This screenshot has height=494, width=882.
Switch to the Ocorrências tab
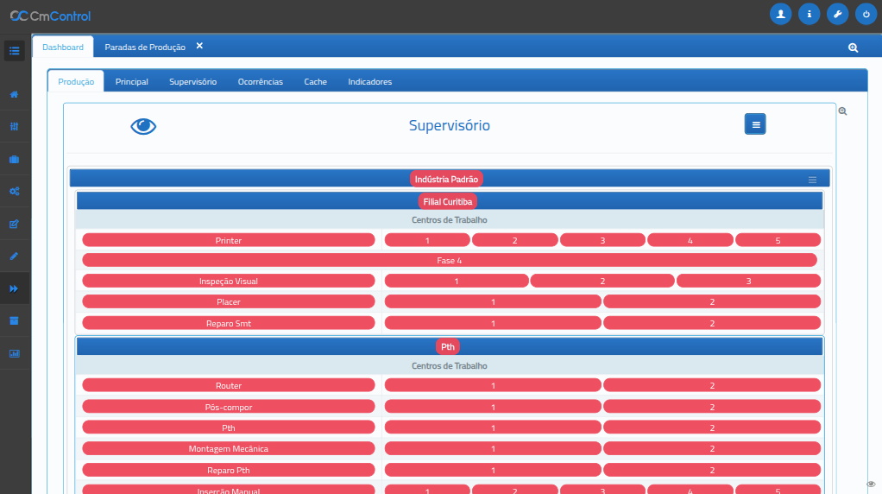point(260,82)
